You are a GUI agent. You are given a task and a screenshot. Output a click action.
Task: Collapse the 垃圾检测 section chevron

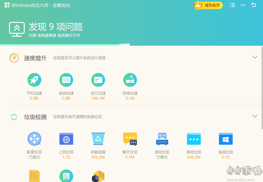255,116
